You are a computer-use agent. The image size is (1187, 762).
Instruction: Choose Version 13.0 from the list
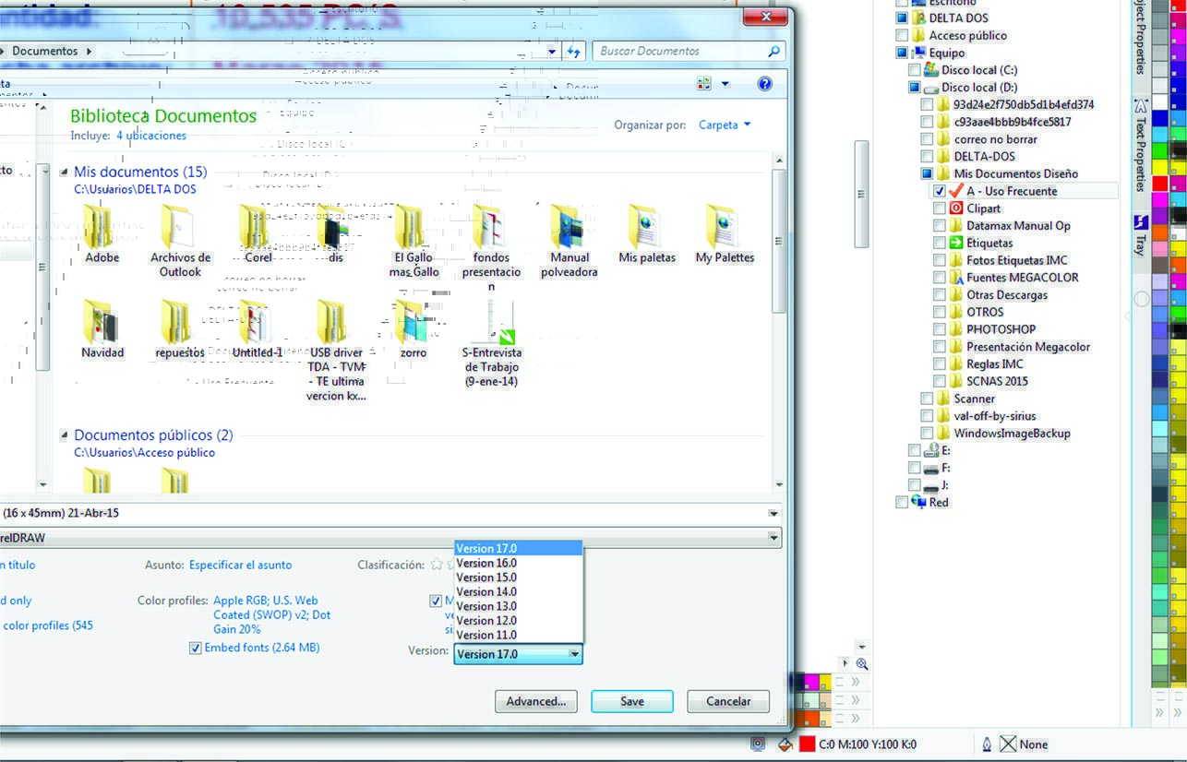click(x=518, y=606)
